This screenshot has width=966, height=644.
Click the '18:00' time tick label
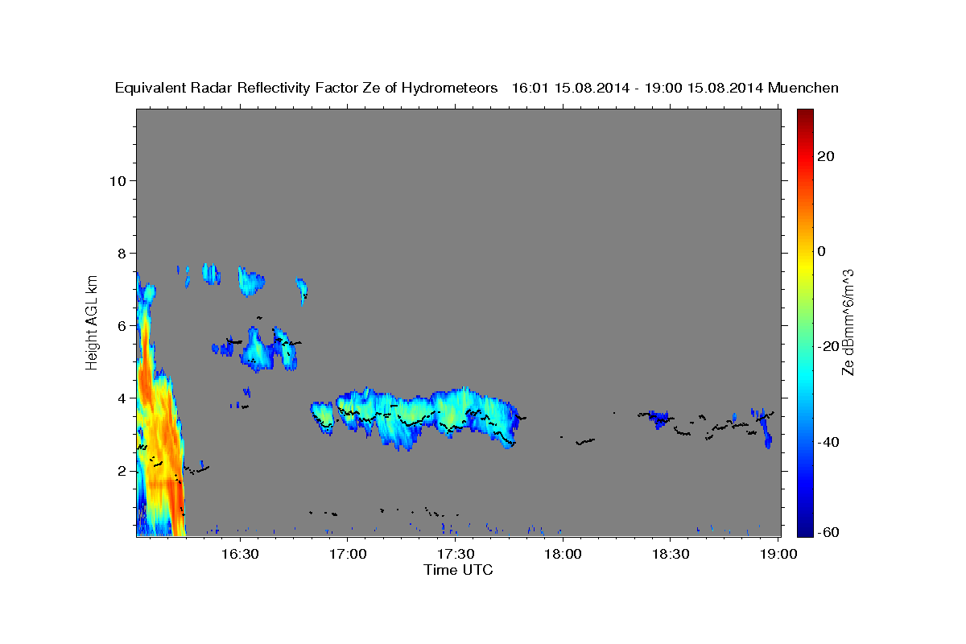pyautogui.click(x=563, y=554)
